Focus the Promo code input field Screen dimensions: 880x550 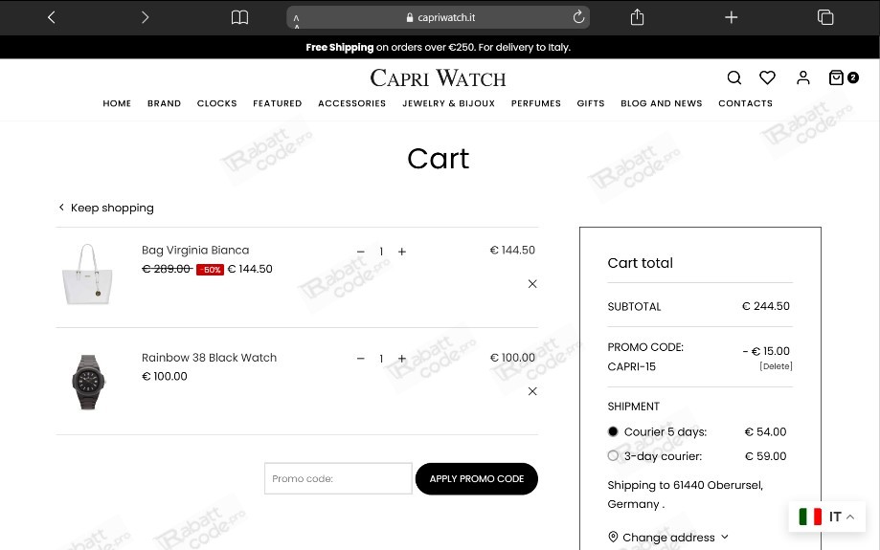click(338, 478)
